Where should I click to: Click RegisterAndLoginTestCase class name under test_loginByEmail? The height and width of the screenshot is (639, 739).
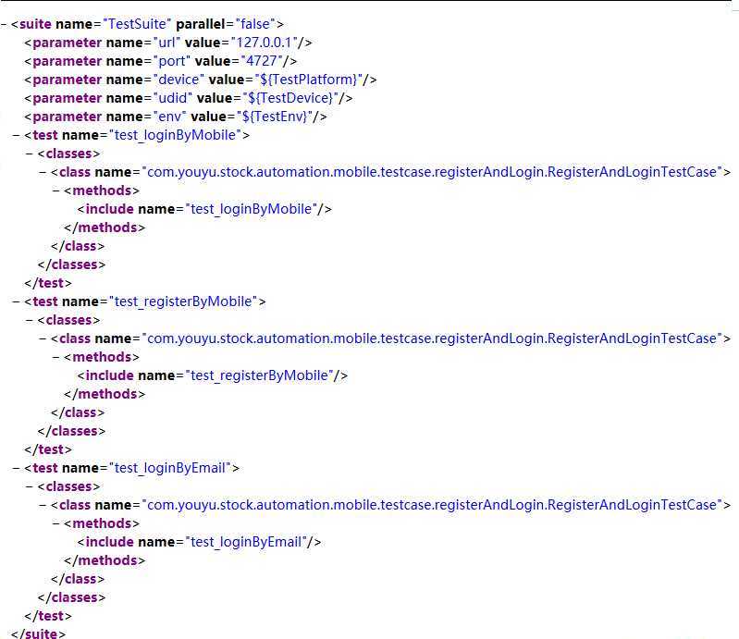(432, 505)
